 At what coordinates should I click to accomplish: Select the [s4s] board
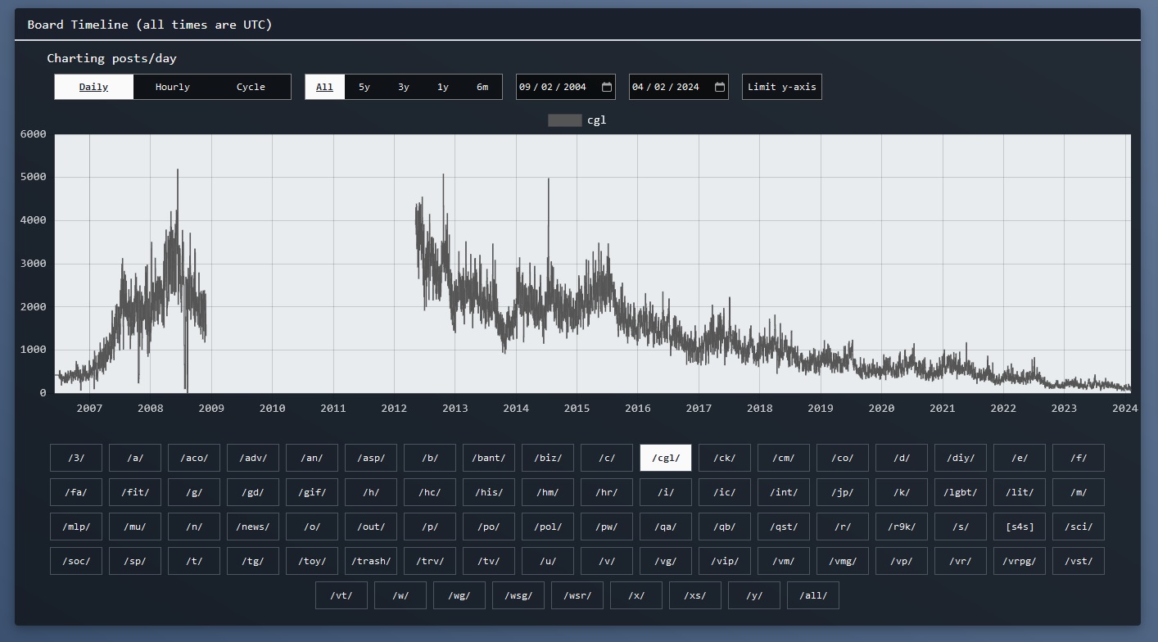1020,527
